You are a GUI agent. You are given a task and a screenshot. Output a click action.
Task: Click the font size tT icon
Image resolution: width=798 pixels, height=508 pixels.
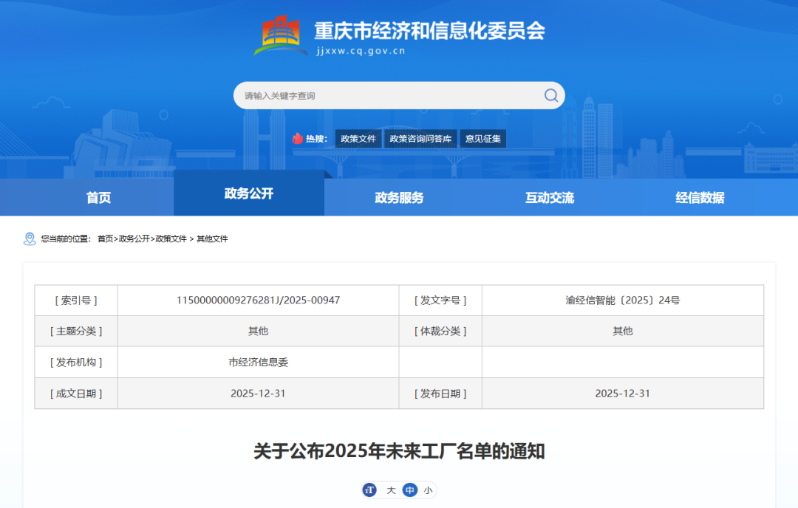370,490
